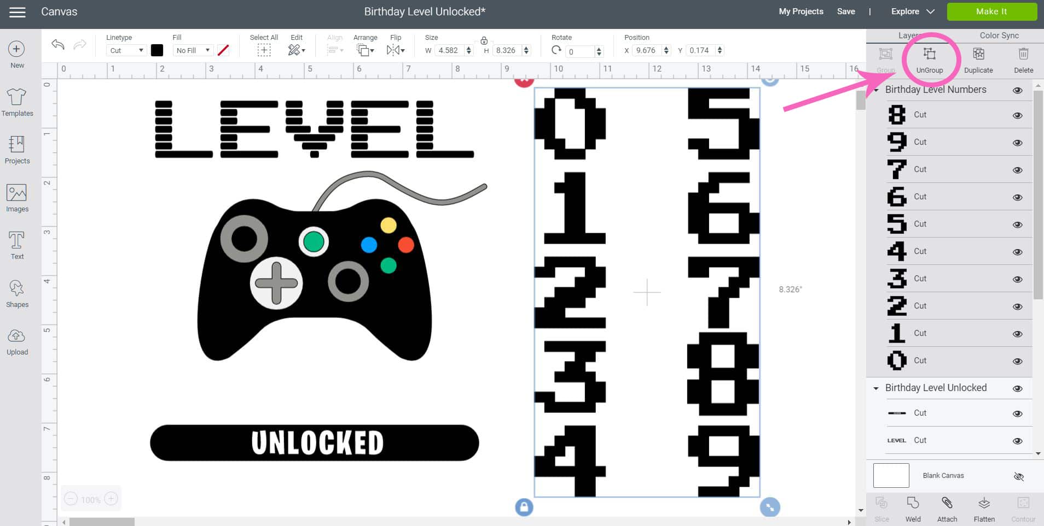
Task: Hide the number 7 Cut layer
Action: coord(1018,170)
